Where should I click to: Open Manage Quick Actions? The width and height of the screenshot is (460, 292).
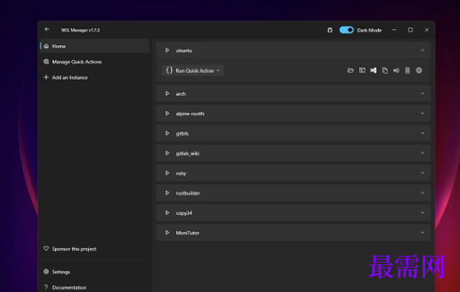(95, 62)
